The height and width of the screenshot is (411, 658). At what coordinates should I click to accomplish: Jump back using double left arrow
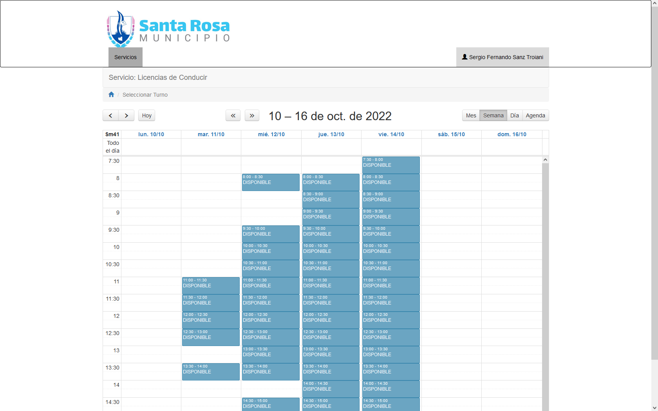pos(233,115)
